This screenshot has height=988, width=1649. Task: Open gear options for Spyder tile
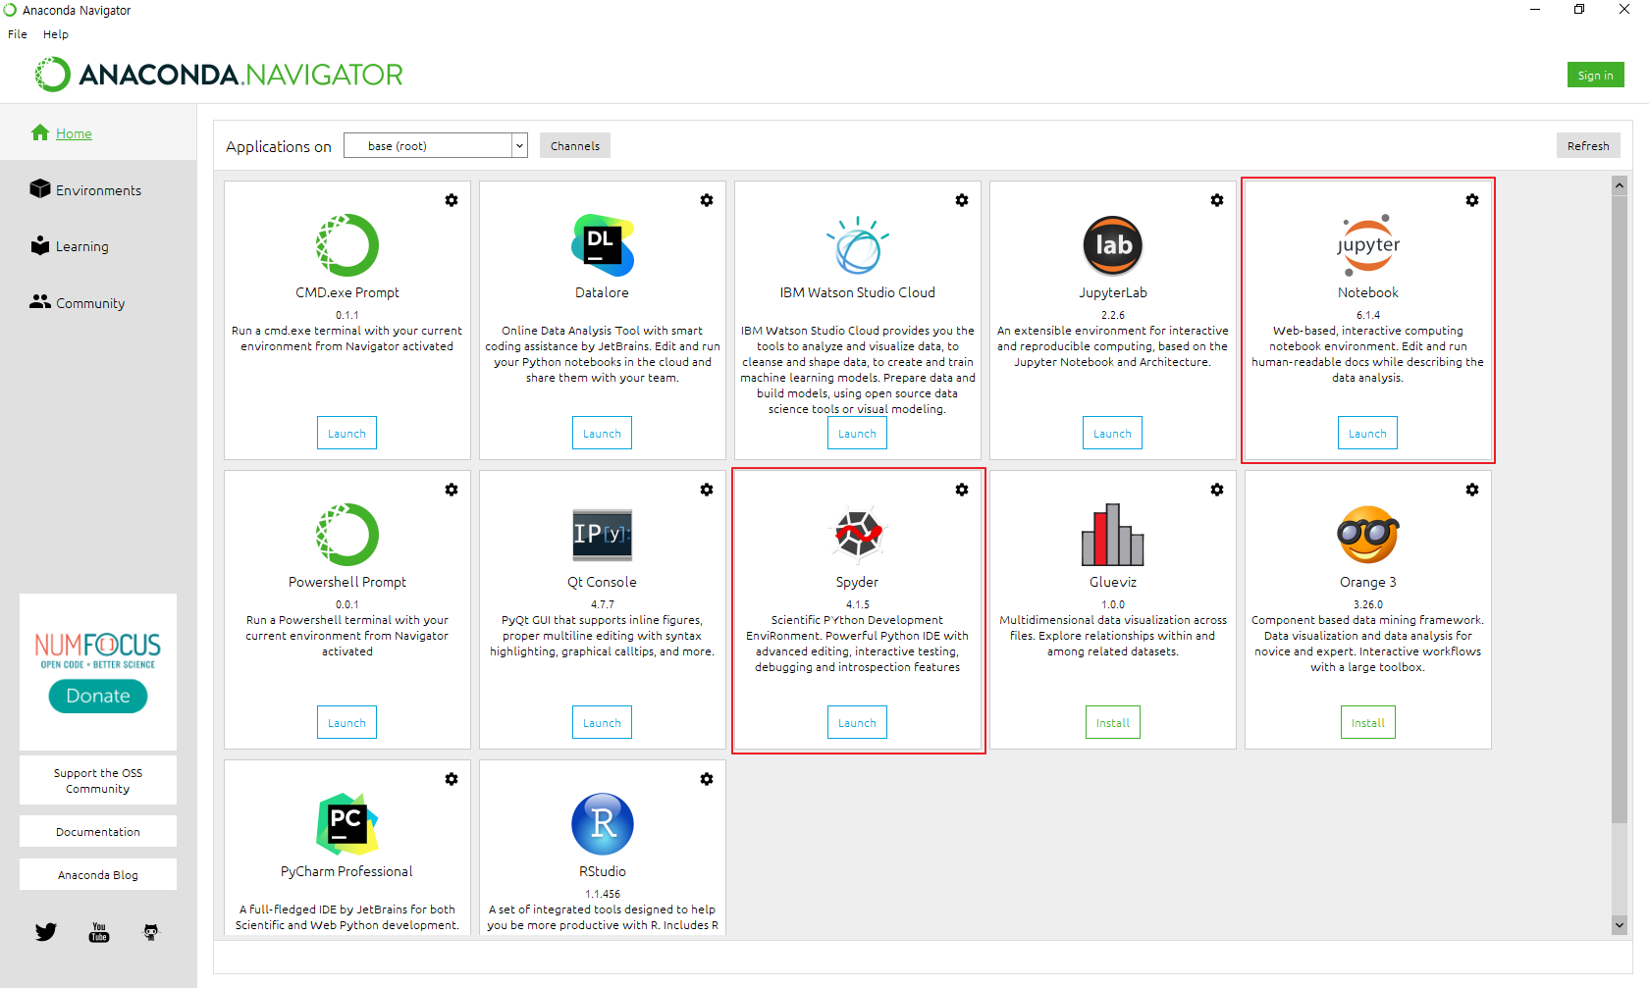pyautogui.click(x=962, y=490)
